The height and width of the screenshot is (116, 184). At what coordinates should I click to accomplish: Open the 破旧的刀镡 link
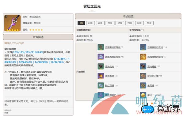pyautogui.click(x=153, y=76)
